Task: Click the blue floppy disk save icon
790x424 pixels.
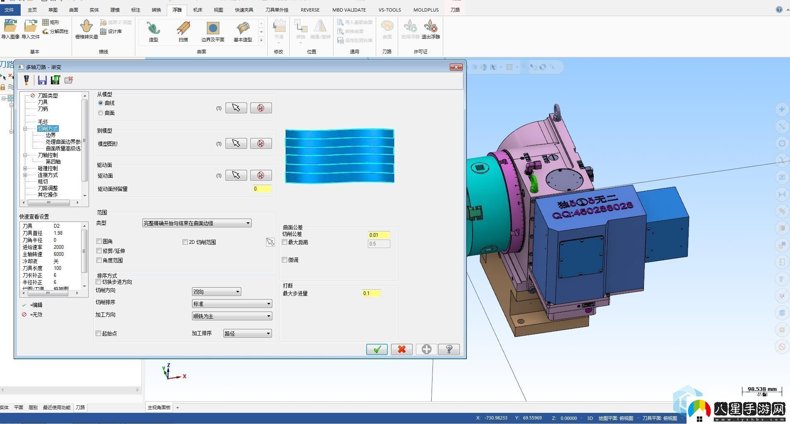Action: click(42, 80)
